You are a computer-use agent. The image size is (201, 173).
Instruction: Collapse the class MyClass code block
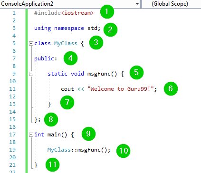31,43
